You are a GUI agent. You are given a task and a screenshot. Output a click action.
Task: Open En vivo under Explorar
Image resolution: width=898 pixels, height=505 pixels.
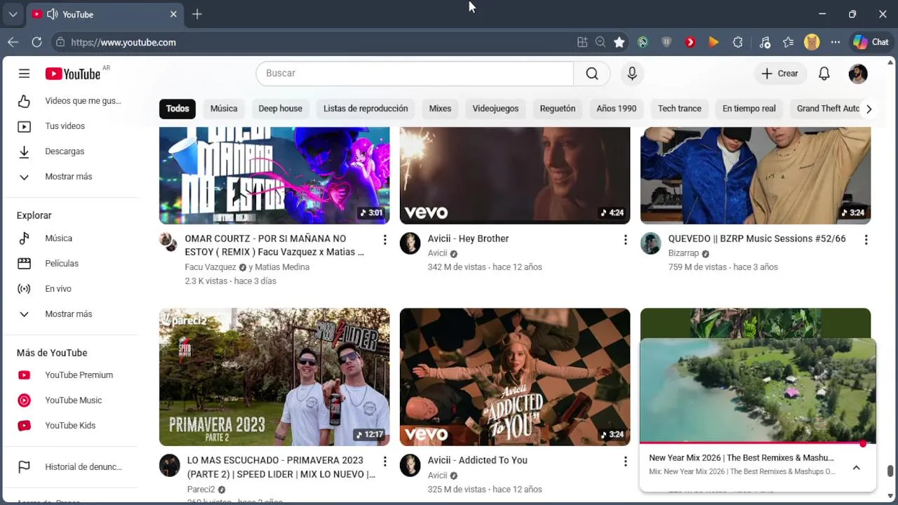(71, 289)
